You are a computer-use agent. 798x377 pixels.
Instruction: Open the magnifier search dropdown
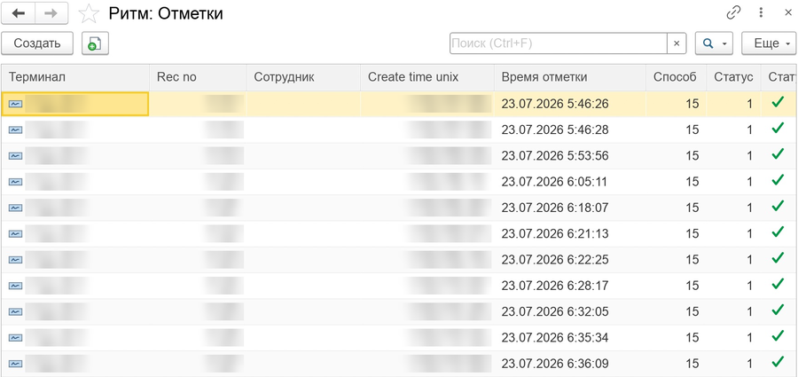coord(714,43)
